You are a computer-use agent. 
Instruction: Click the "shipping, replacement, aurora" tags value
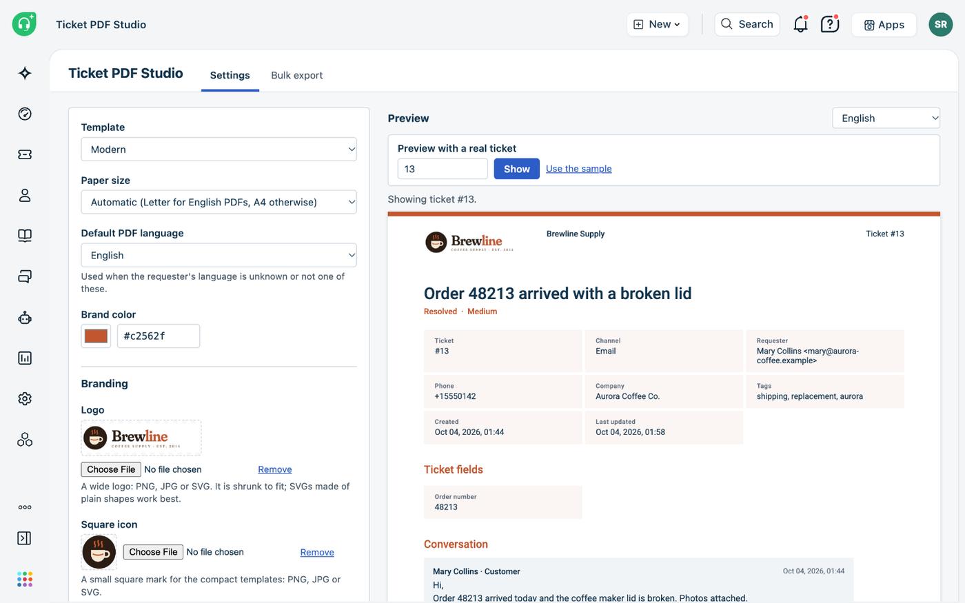tap(810, 396)
